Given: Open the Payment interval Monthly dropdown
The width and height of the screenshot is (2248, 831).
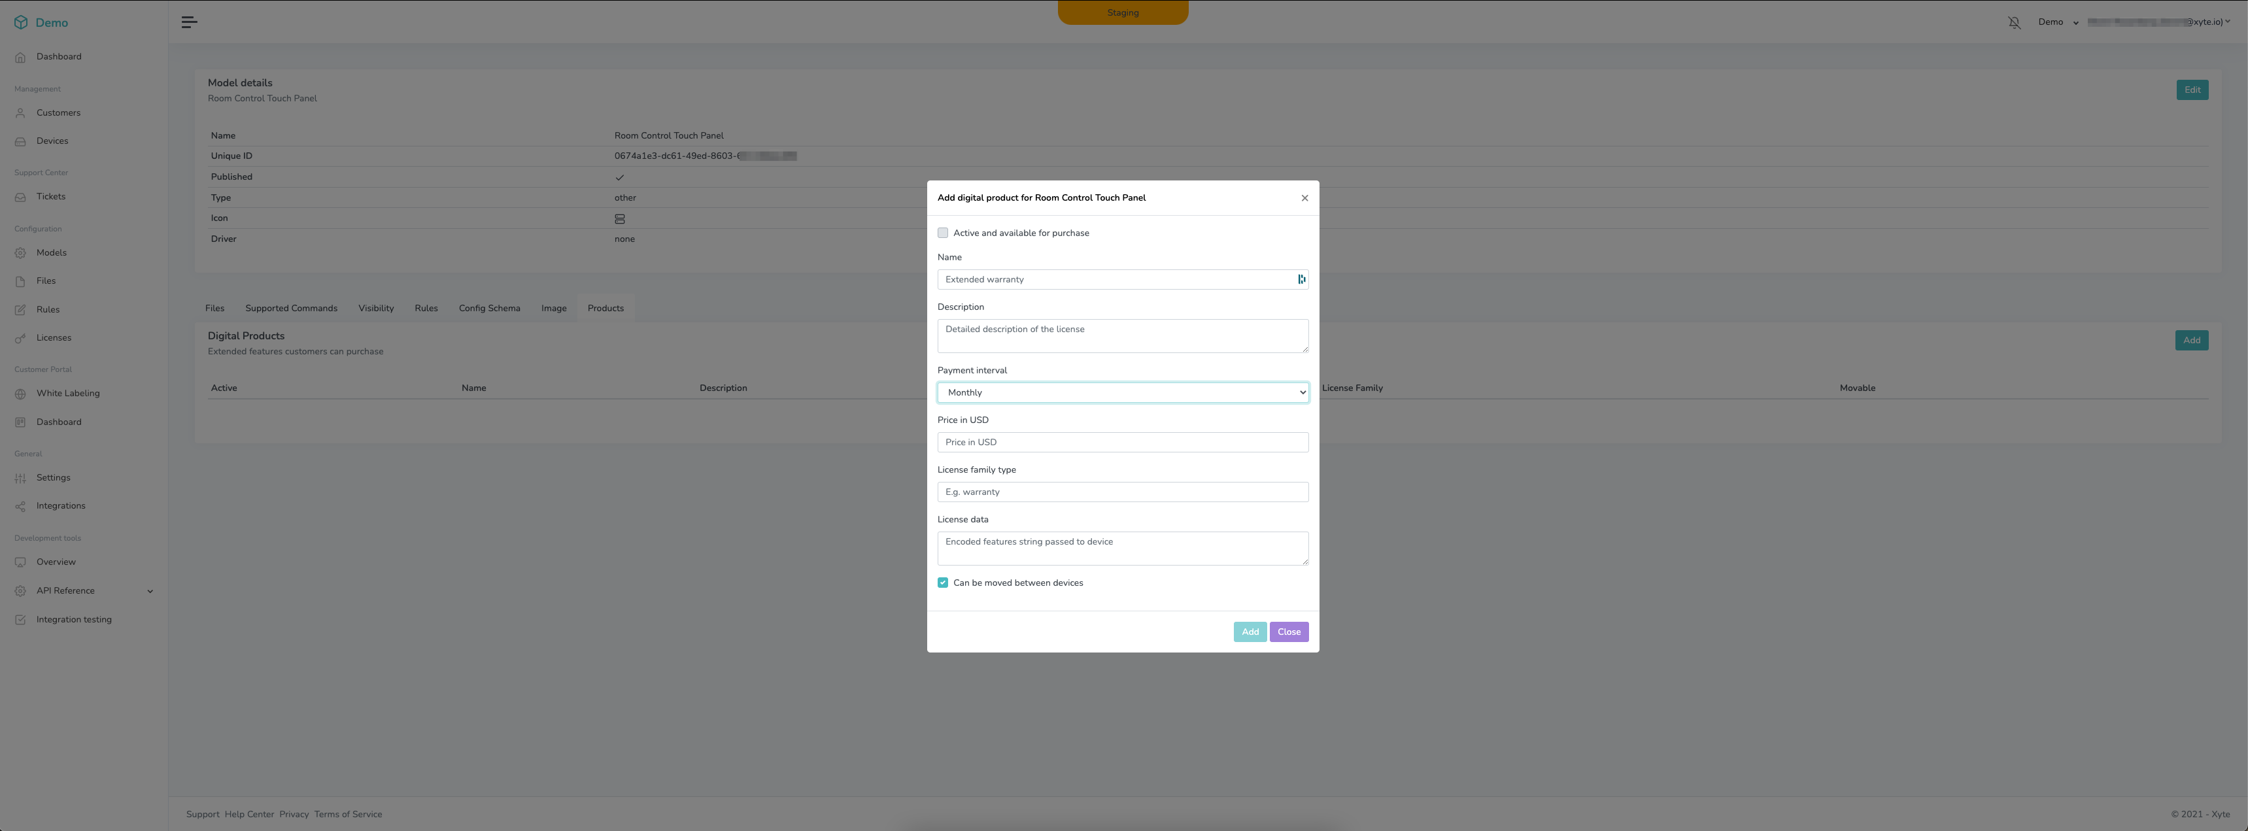Looking at the screenshot, I should click(x=1122, y=393).
